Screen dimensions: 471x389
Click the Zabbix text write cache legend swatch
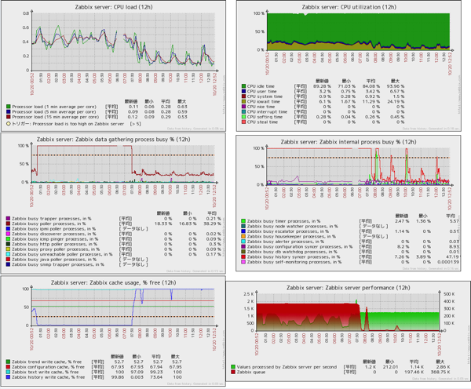pyautogui.click(x=8, y=372)
